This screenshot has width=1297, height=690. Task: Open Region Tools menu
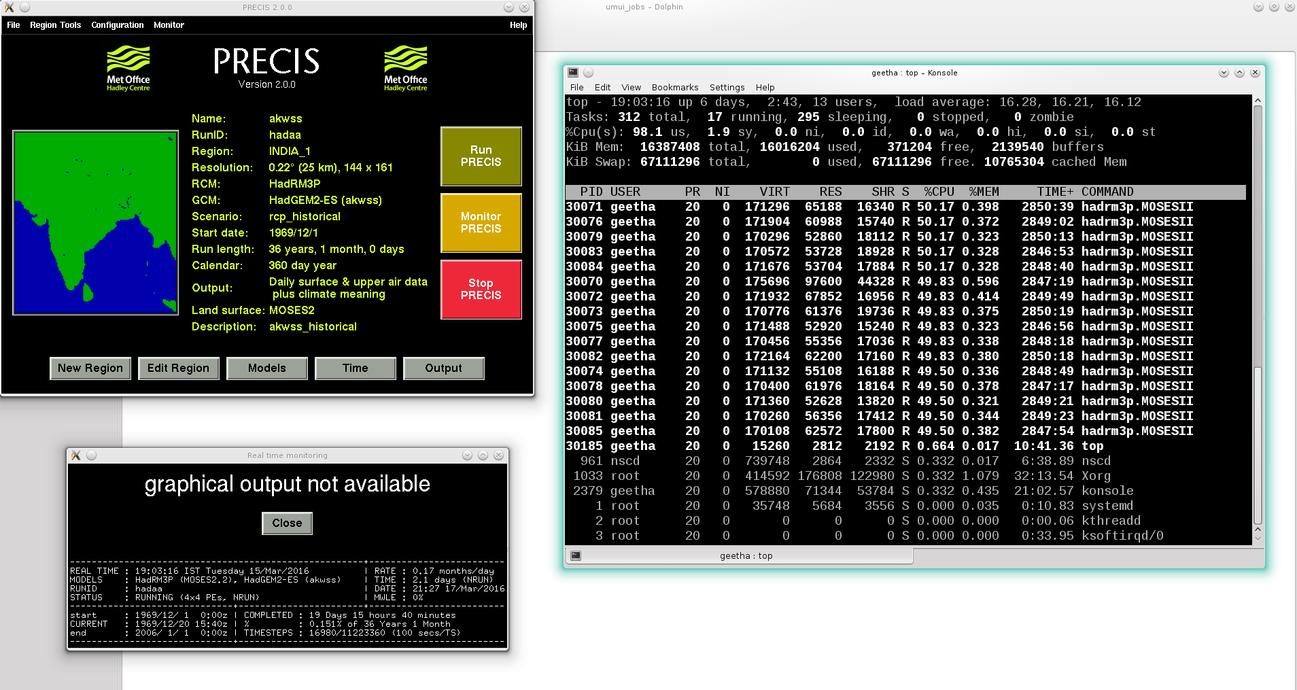pyautogui.click(x=55, y=25)
